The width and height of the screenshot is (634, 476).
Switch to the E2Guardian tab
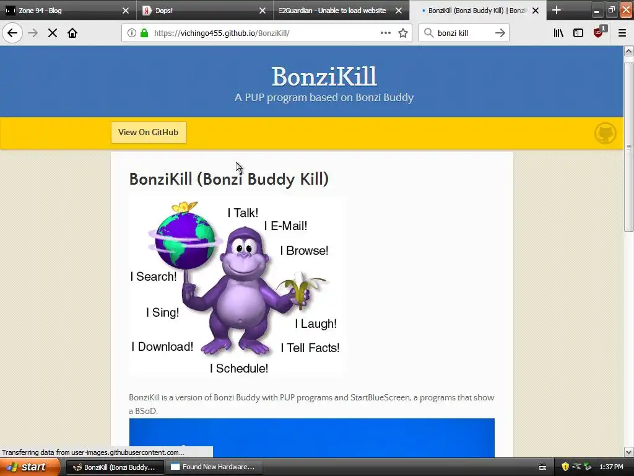click(x=341, y=11)
